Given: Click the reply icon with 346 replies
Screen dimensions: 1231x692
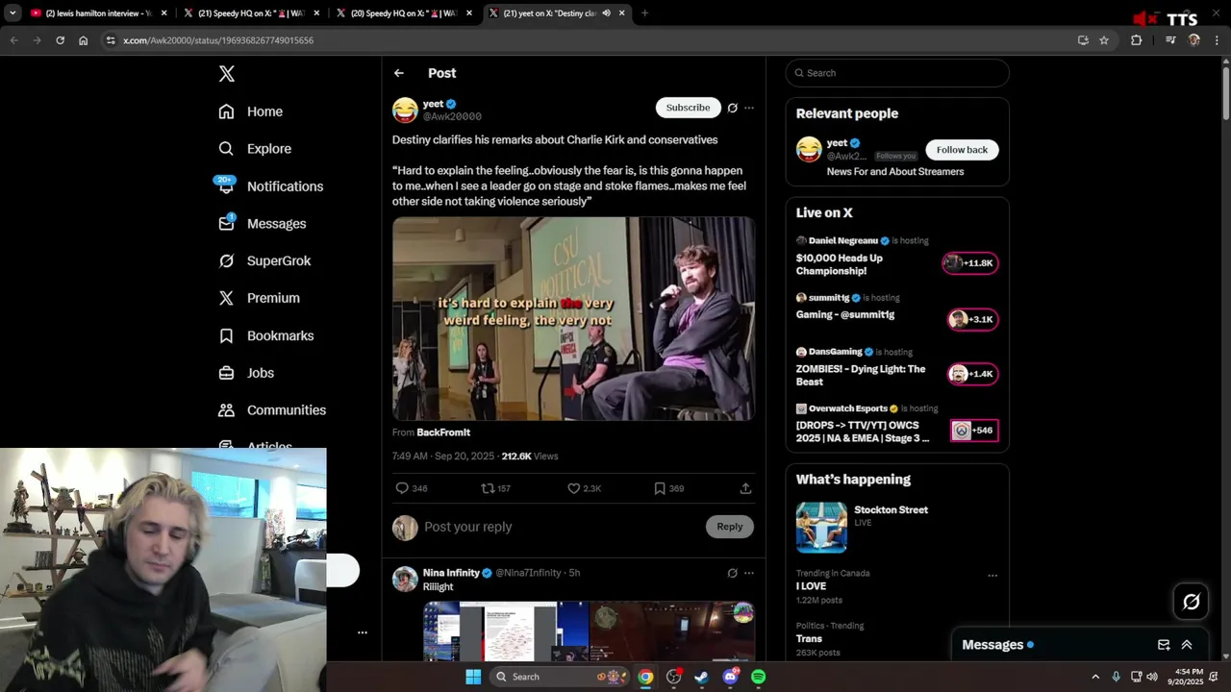Looking at the screenshot, I should click(x=402, y=488).
